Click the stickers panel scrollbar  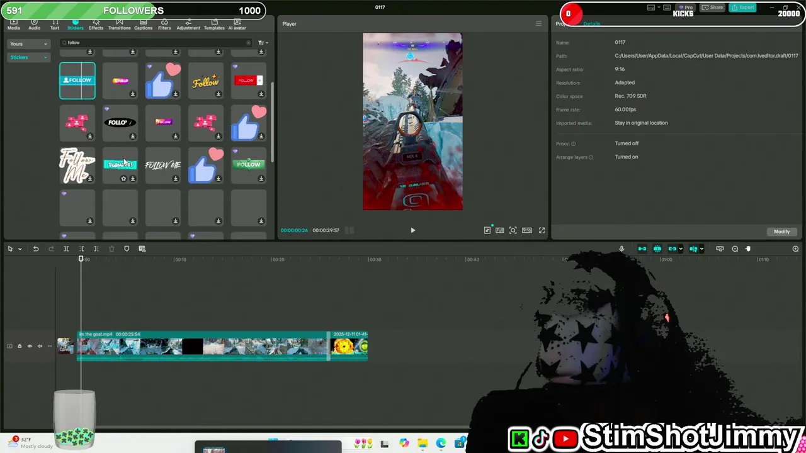(272, 123)
